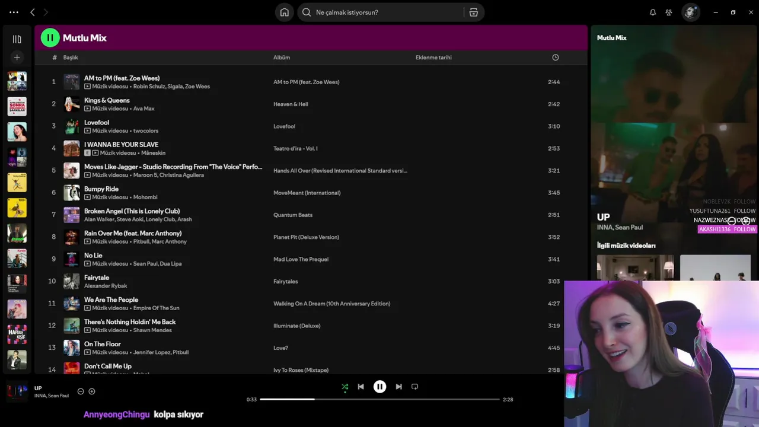Select track 'Kings & Queens'
Image resolution: width=759 pixels, height=427 pixels.
click(107, 100)
